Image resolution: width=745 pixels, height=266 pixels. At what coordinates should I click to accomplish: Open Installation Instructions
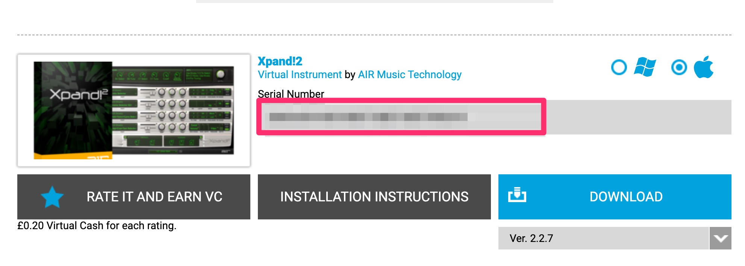click(374, 197)
